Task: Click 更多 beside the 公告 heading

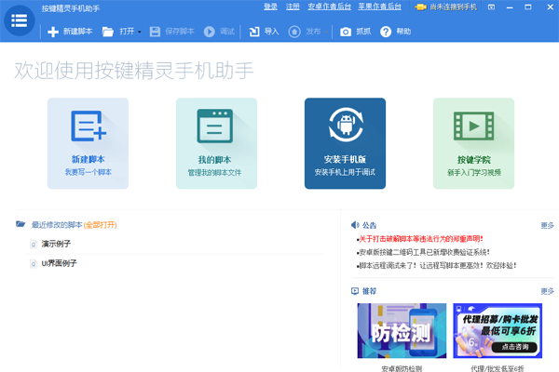Action: pos(547,225)
